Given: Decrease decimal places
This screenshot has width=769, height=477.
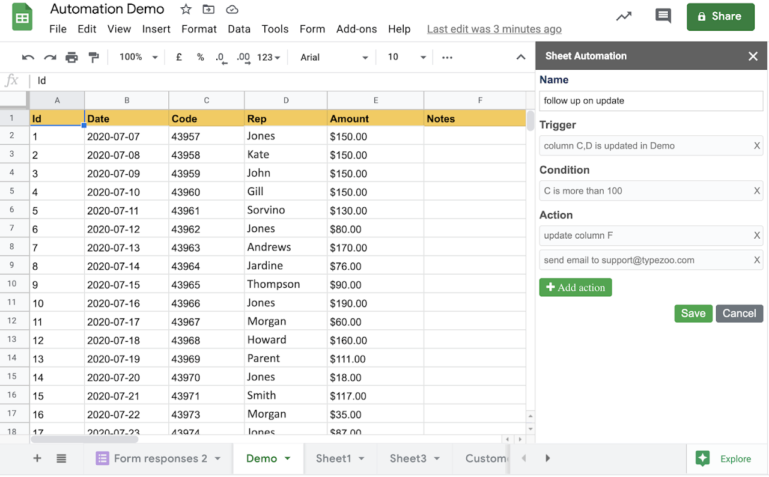Looking at the screenshot, I should click(x=221, y=57).
